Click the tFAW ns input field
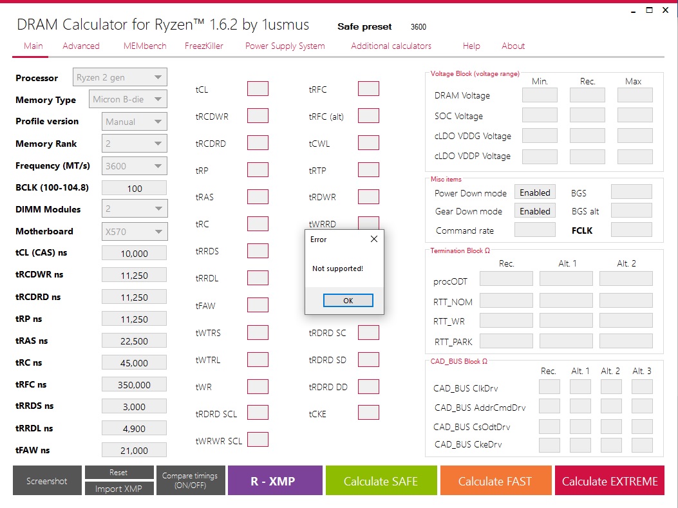The height and width of the screenshot is (508, 678). [x=134, y=450]
